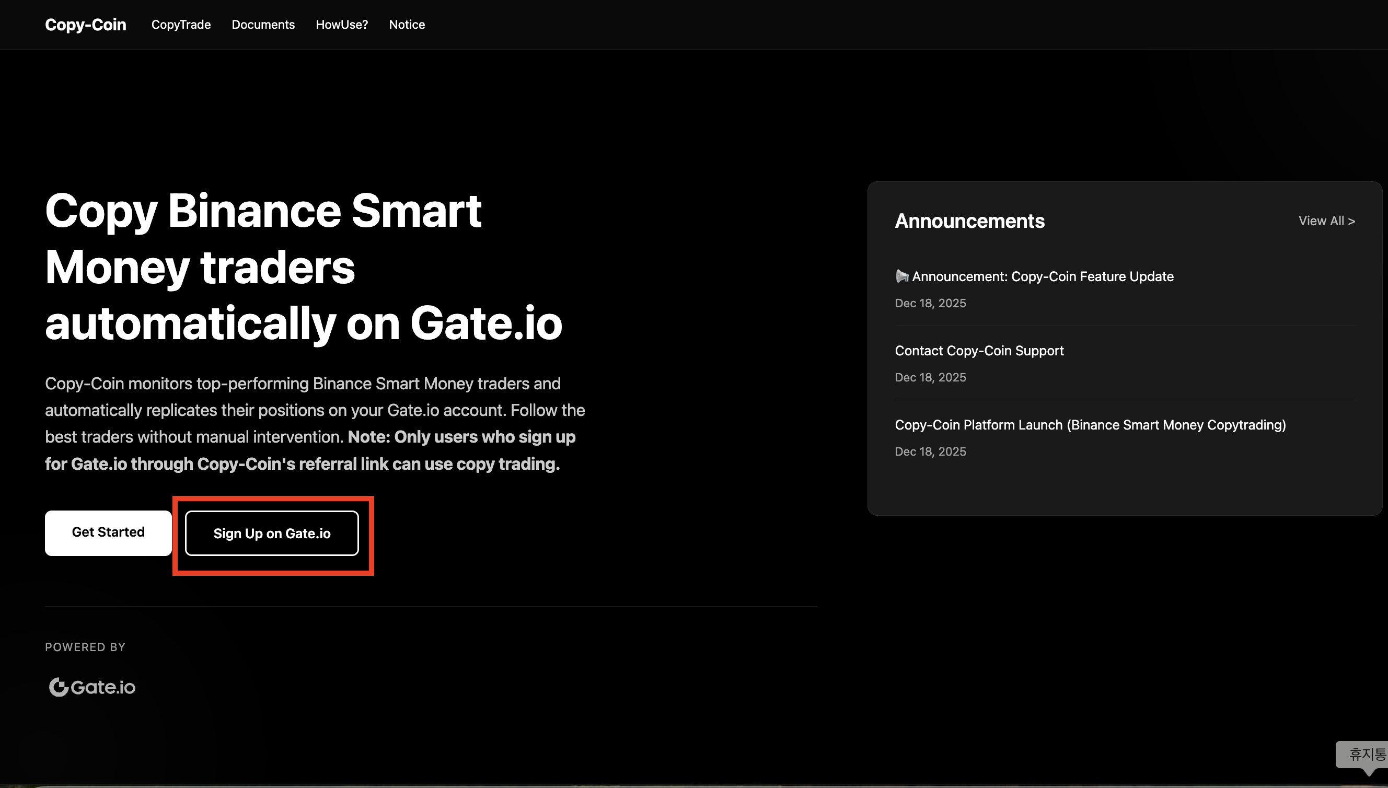The image size is (1388, 788).
Task: Click the megaphone icon beside Feature Update announcement
Action: [901, 276]
